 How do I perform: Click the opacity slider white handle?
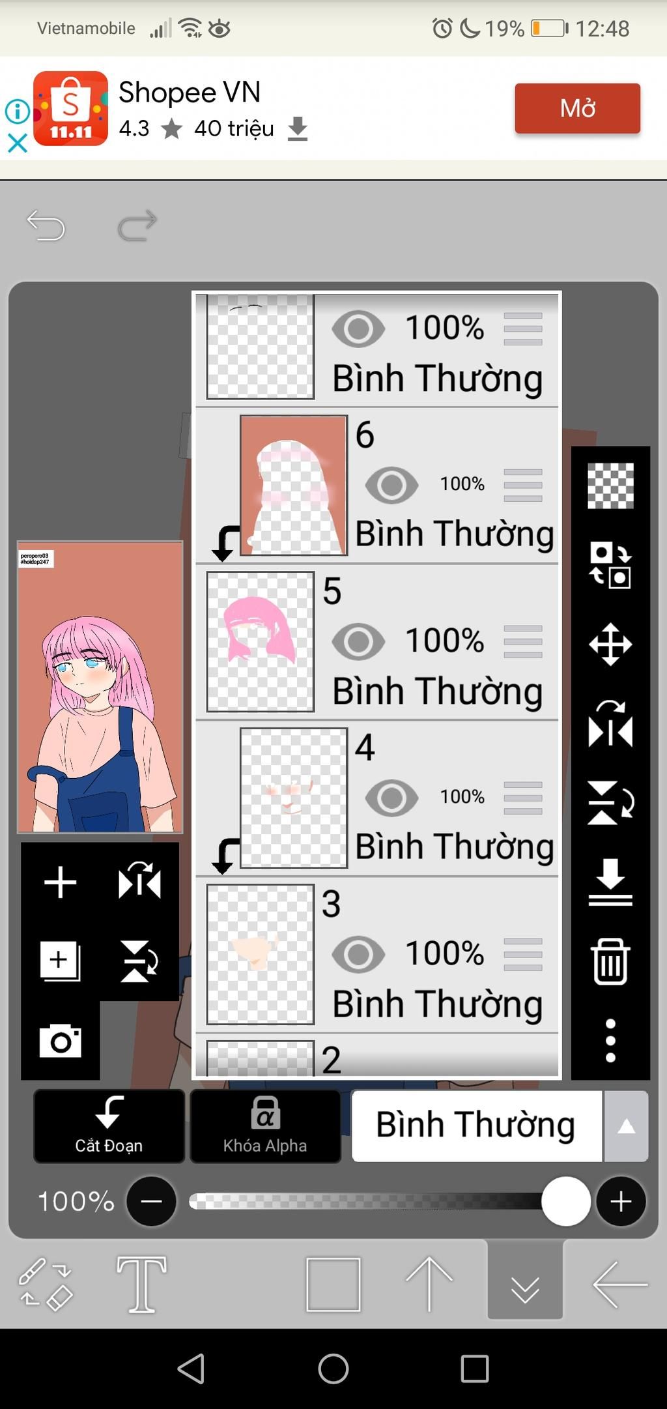click(x=565, y=1201)
